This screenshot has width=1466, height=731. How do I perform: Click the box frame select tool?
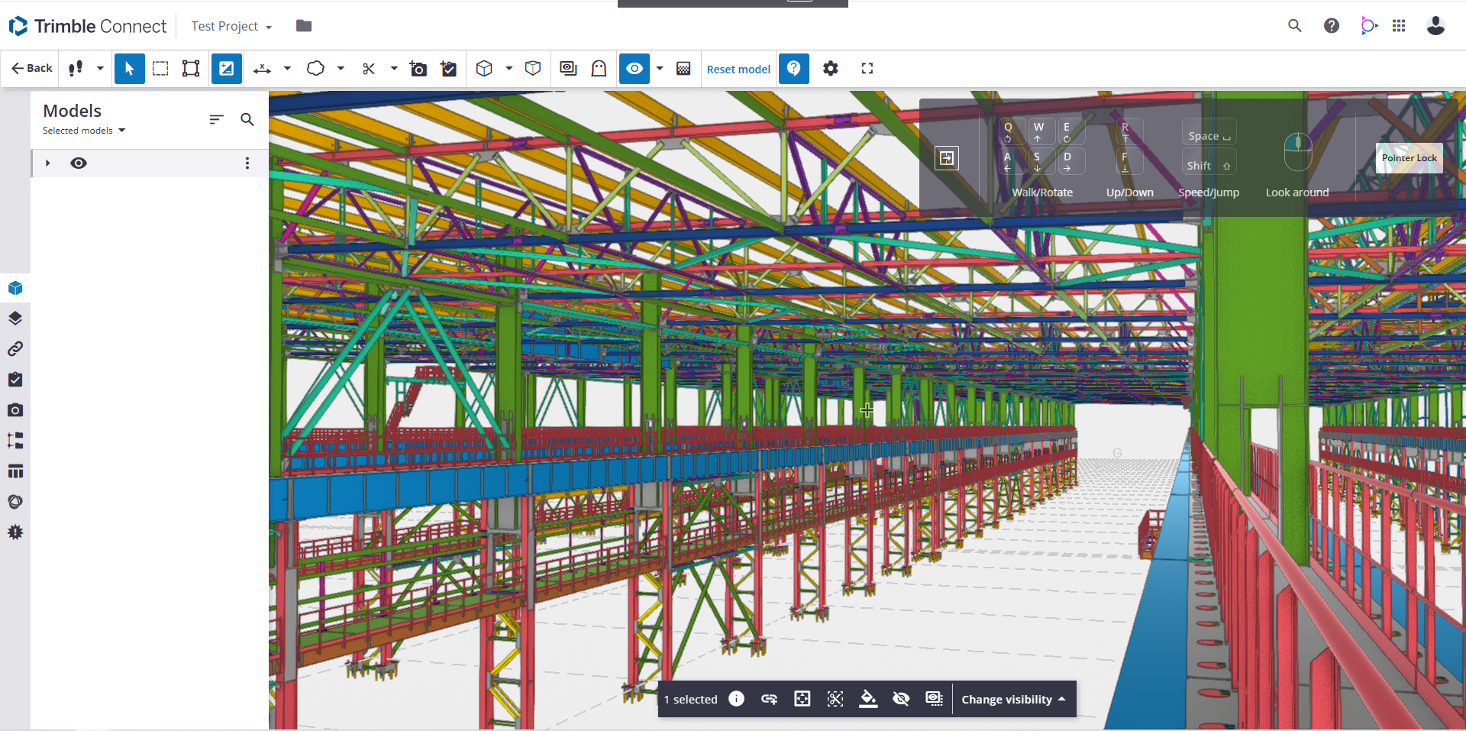tap(191, 69)
